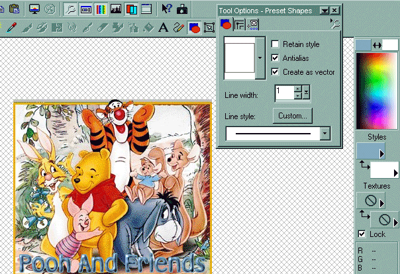This screenshot has width=400, height=274.
Task: Open Full Screen Preview monitor icon
Action: click(34, 9)
